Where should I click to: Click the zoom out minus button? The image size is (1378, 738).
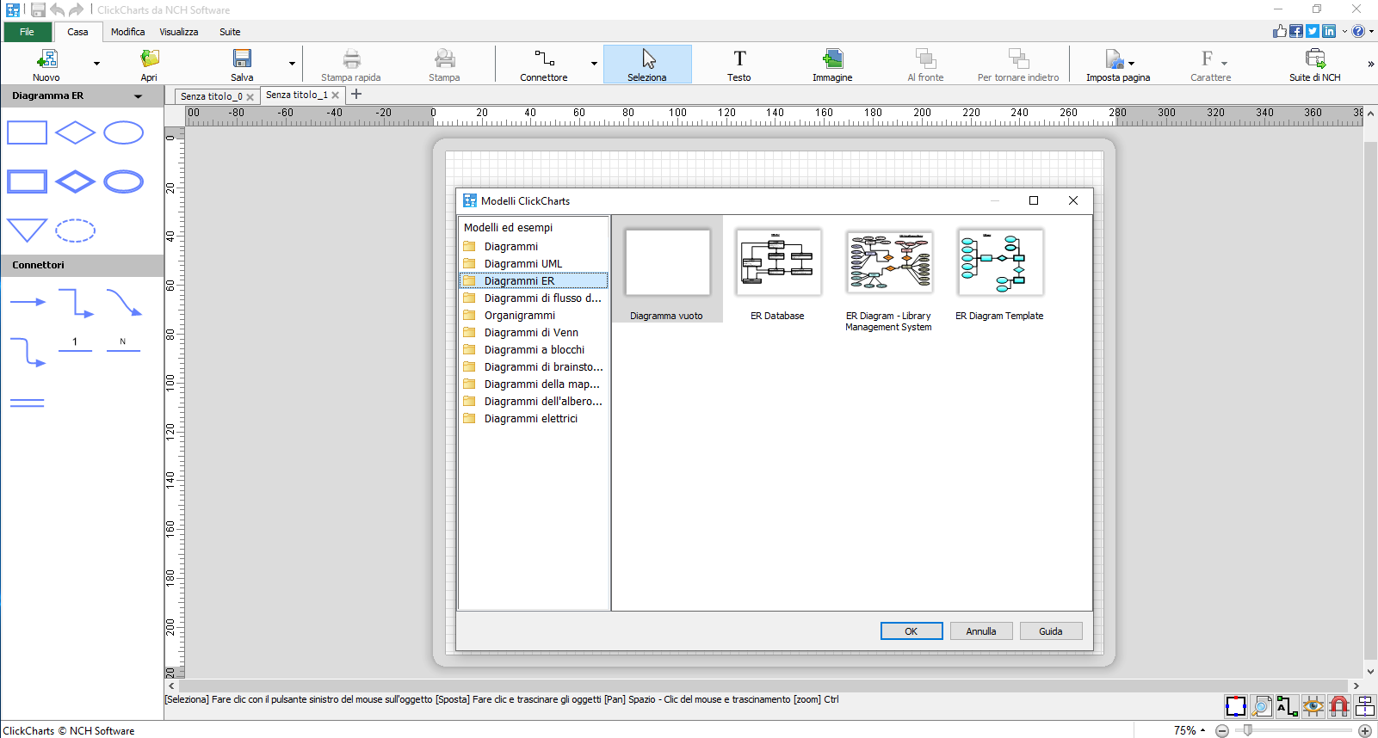(1222, 731)
